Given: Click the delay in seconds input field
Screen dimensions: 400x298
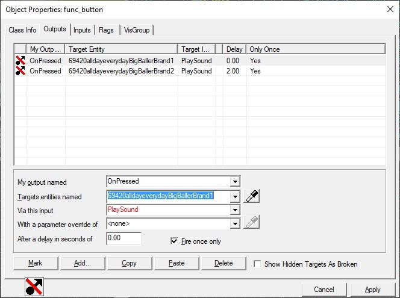Looking at the screenshot, I should (123, 239).
